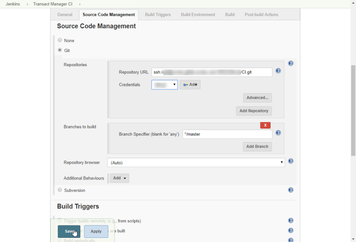Open the Credentials dropdown
Screen dimensions: 356x242
(x=165, y=85)
